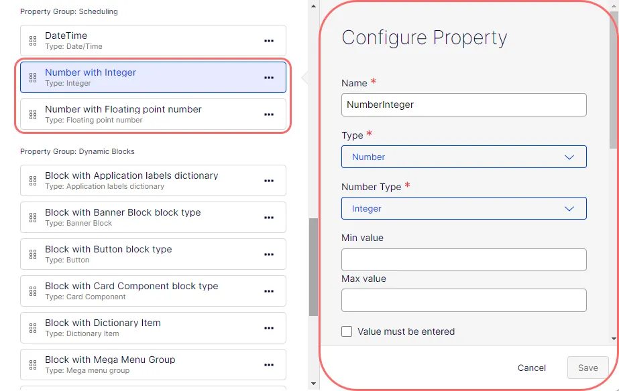Enable the Value must be entered checkbox
Screen dimensions: 619x391
(x=347, y=331)
